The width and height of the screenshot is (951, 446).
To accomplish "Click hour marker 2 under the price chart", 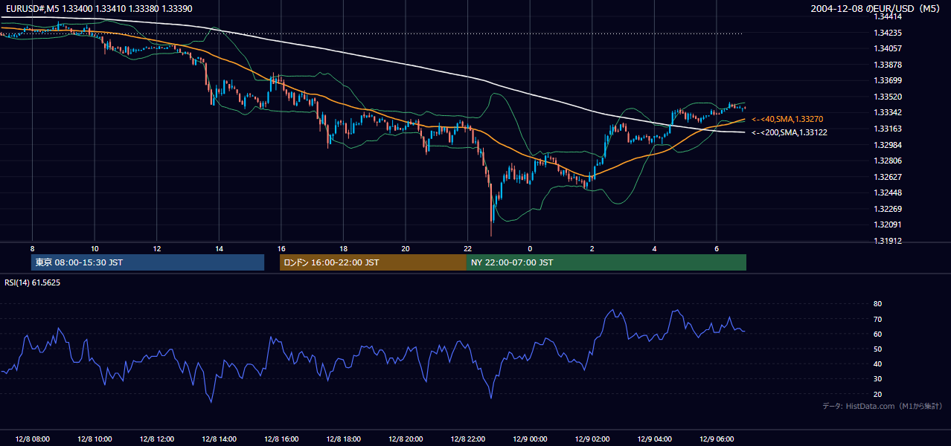I will [x=592, y=248].
